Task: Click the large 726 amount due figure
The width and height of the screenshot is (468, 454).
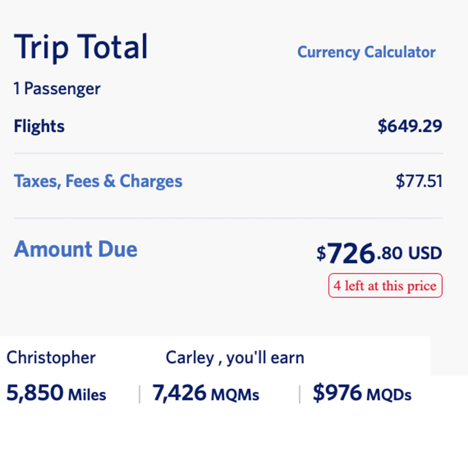Action: 351,253
